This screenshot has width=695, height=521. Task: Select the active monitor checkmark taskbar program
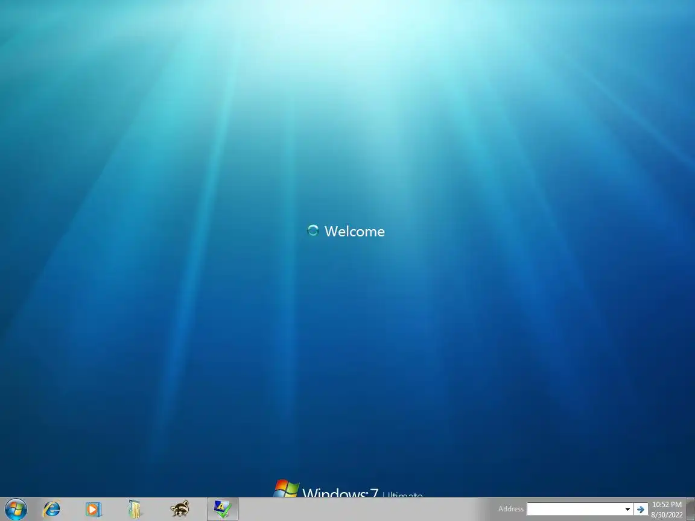tap(223, 509)
